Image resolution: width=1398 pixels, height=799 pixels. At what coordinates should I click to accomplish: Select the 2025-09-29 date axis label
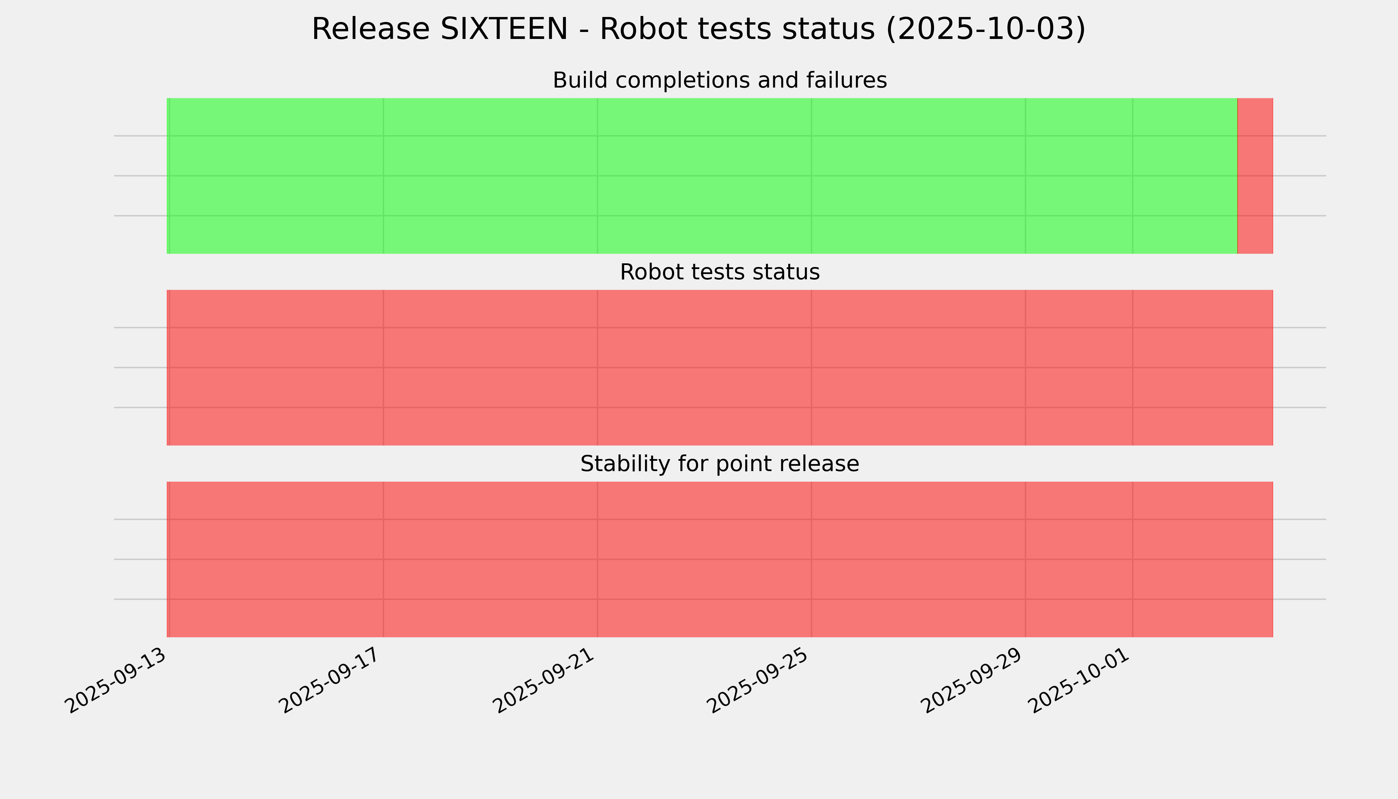click(973, 682)
